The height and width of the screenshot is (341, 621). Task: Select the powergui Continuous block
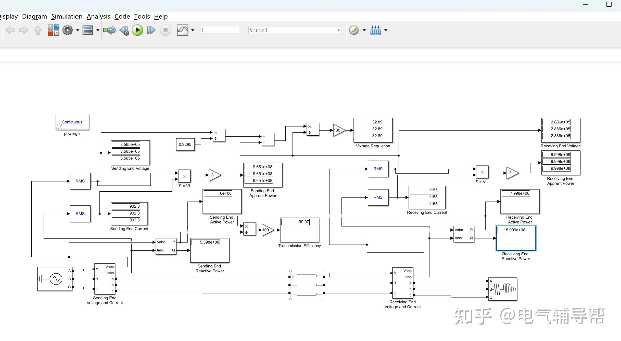72,122
